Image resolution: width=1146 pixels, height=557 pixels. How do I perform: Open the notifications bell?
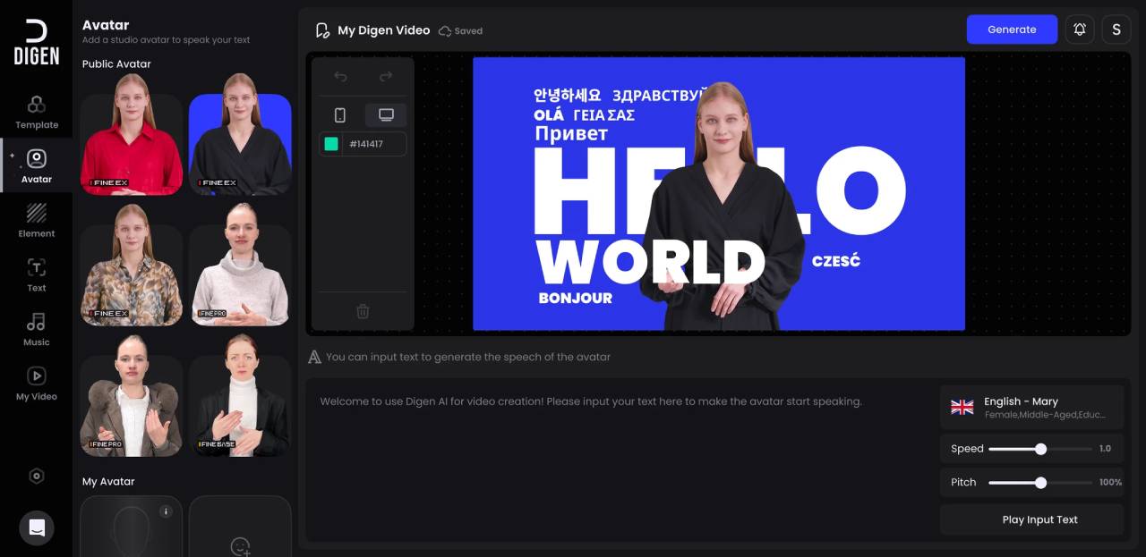pos(1079,29)
